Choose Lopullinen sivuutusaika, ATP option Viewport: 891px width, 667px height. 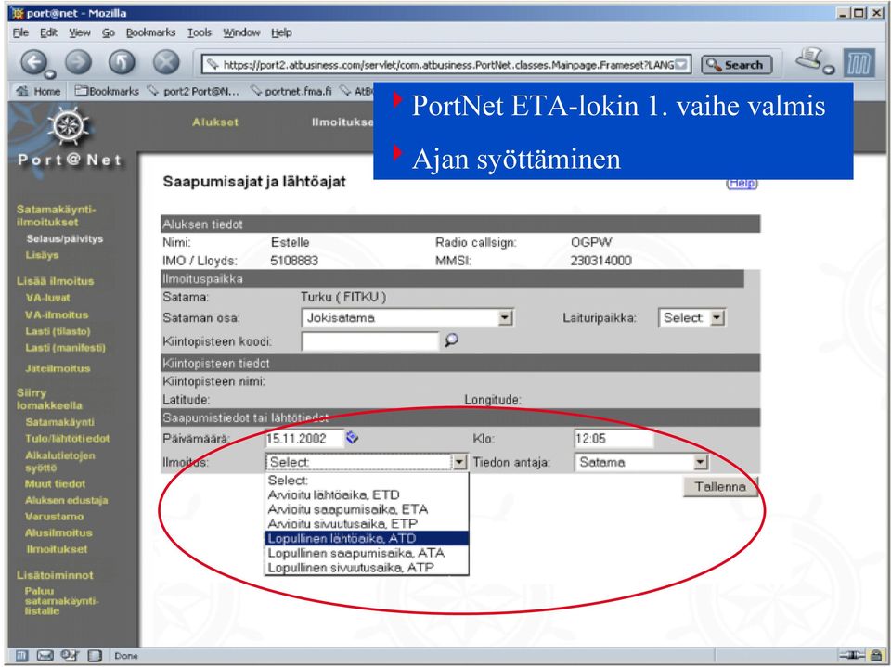click(368, 568)
